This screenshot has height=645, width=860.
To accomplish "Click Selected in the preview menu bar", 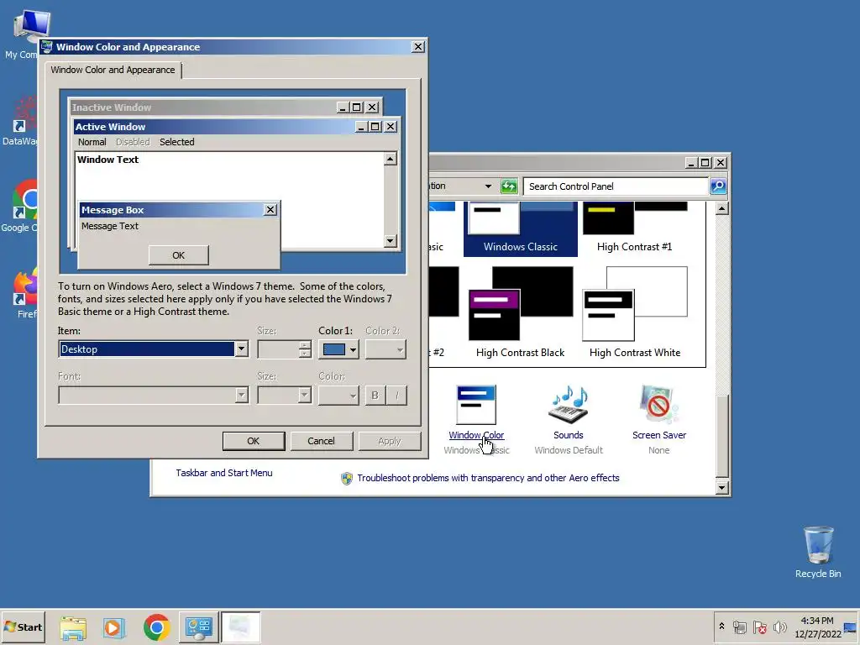I will [176, 142].
